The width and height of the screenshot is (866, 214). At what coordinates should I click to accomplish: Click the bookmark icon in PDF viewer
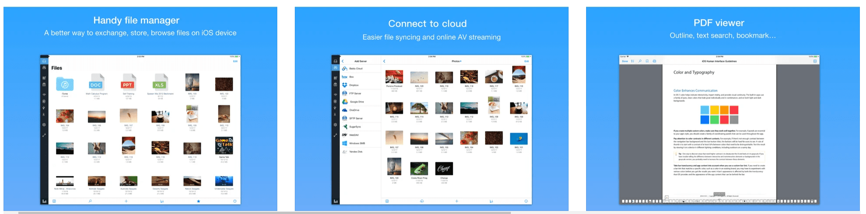click(647, 61)
